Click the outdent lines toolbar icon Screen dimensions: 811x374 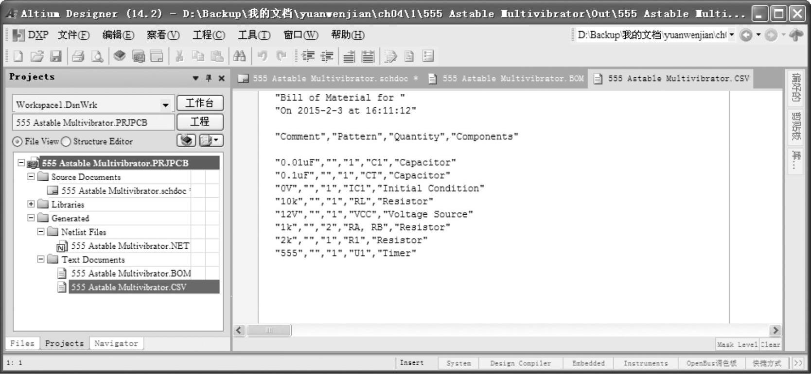click(x=327, y=56)
